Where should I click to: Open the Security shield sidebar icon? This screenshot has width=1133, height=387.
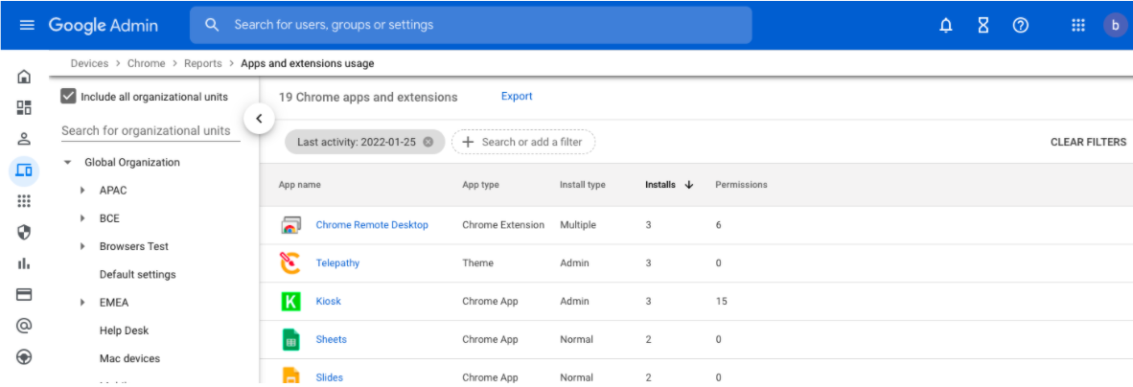coord(25,232)
